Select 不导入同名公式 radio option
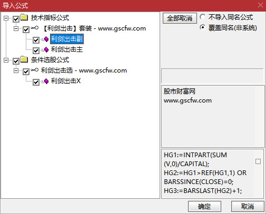The image size is (266, 214). (x=203, y=17)
